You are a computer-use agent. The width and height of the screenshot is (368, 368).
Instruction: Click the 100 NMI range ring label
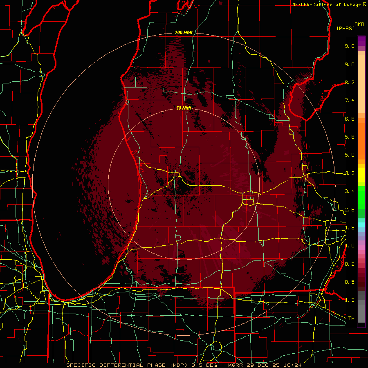coord(183,32)
